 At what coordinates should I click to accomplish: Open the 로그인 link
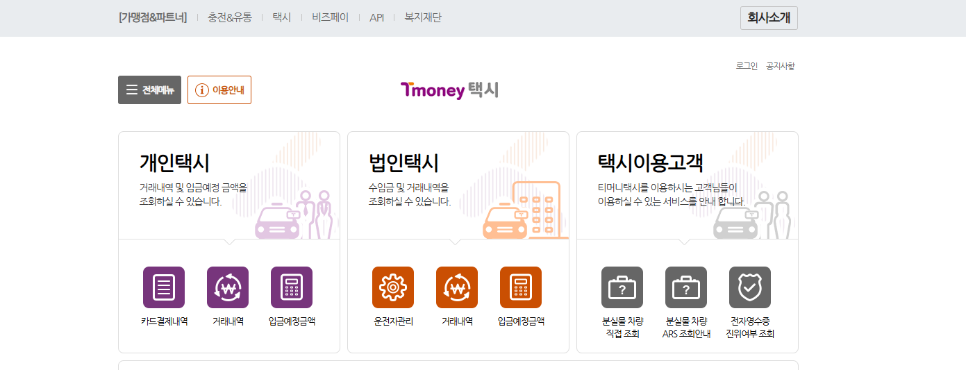(x=747, y=66)
